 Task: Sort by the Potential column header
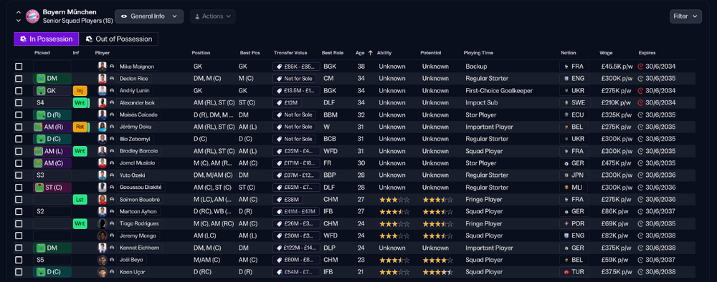[430, 53]
